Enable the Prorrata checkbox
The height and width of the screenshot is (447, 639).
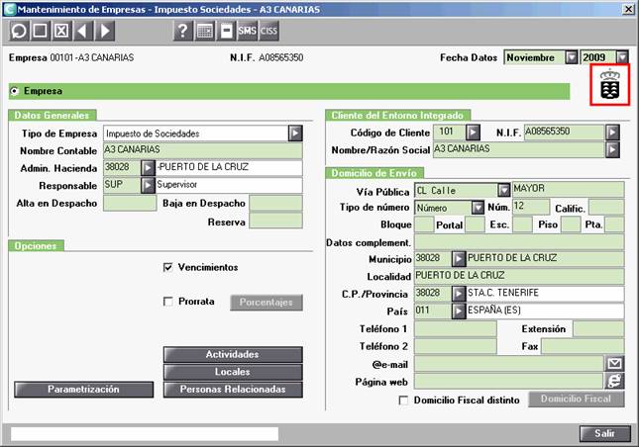click(x=167, y=302)
